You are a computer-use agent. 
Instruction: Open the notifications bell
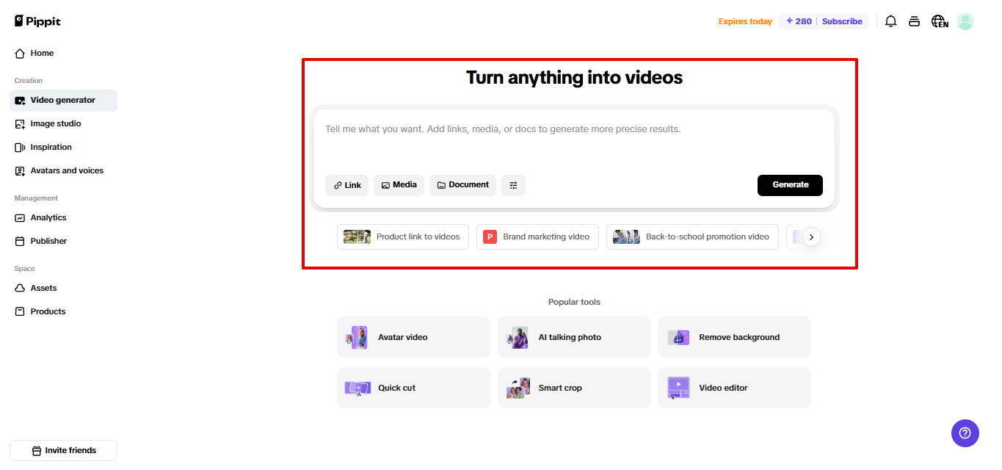pyautogui.click(x=890, y=21)
